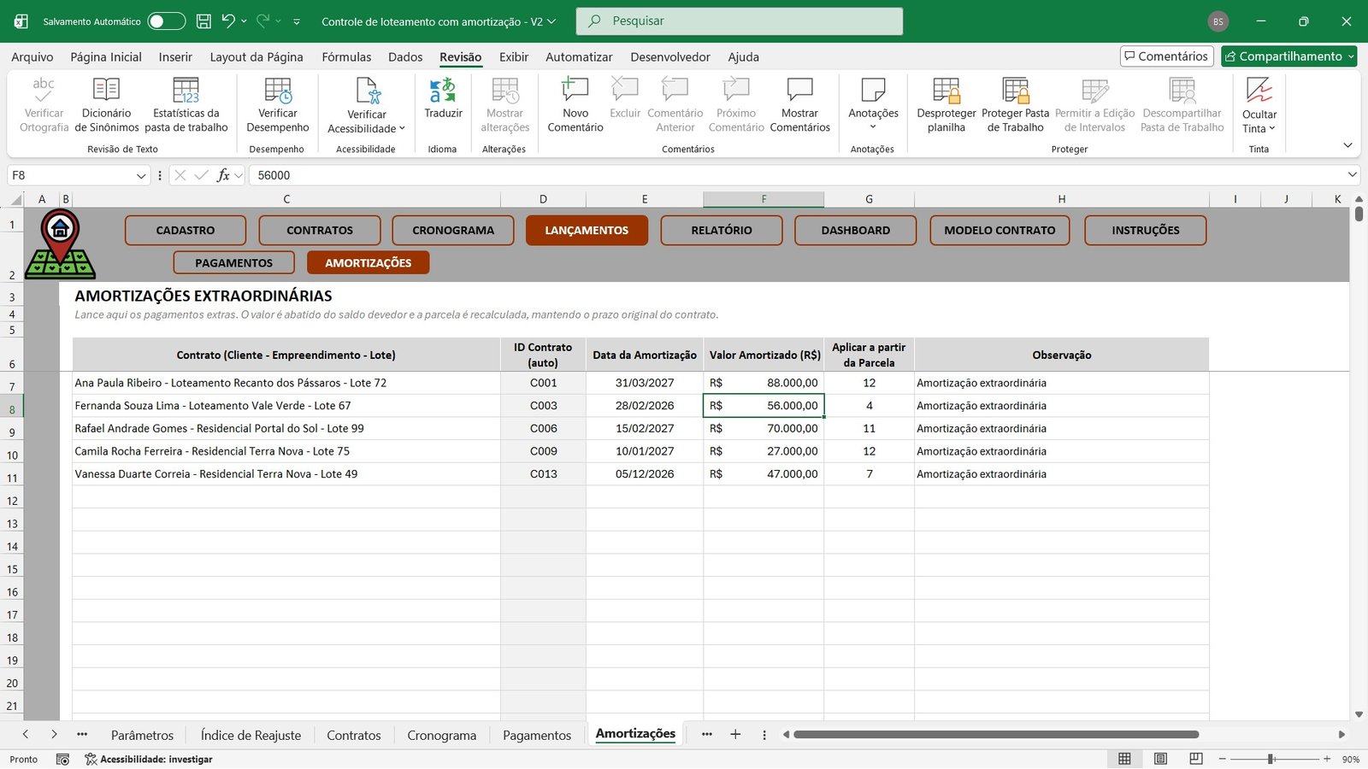Image resolution: width=1368 pixels, height=769 pixels.
Task: Select cell with ID contrato C006
Action: coord(543,428)
